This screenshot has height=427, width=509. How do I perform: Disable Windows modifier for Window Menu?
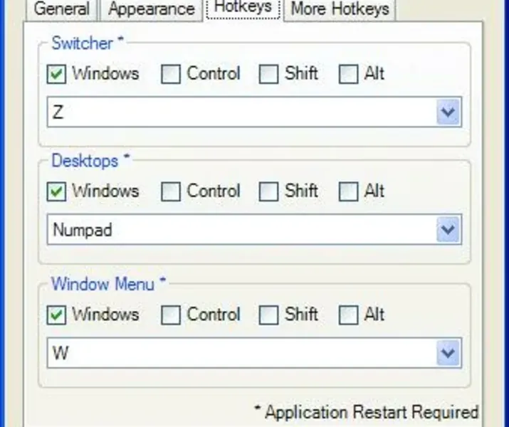[x=57, y=315]
